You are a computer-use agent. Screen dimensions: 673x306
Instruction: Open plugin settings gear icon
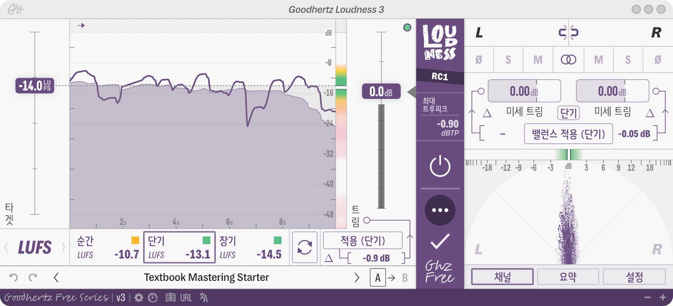click(139, 297)
